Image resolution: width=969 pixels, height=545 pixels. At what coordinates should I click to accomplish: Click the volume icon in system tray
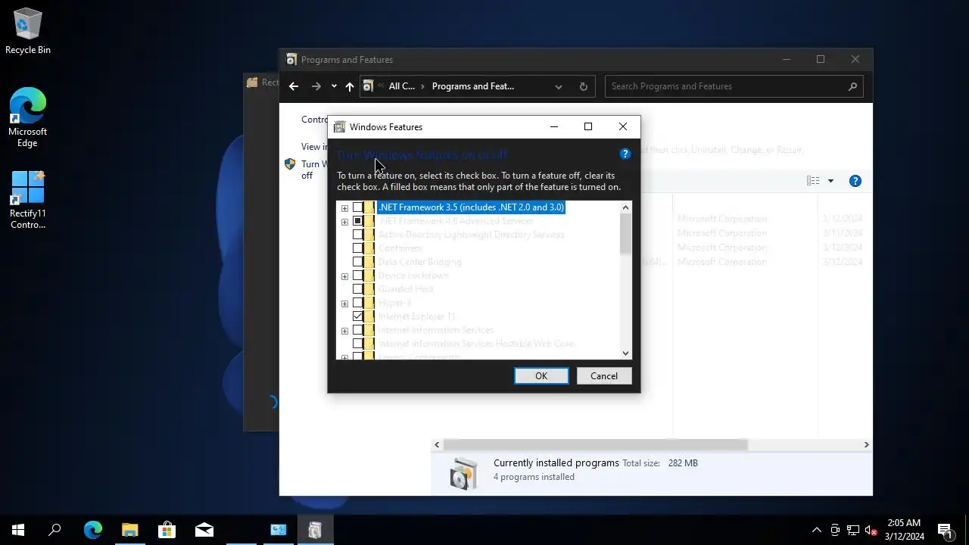pyautogui.click(x=871, y=530)
